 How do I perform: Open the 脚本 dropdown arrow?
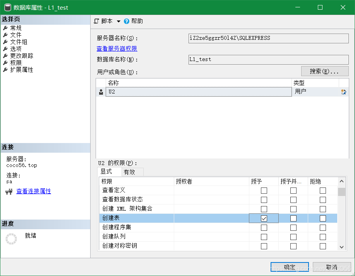coord(118,22)
